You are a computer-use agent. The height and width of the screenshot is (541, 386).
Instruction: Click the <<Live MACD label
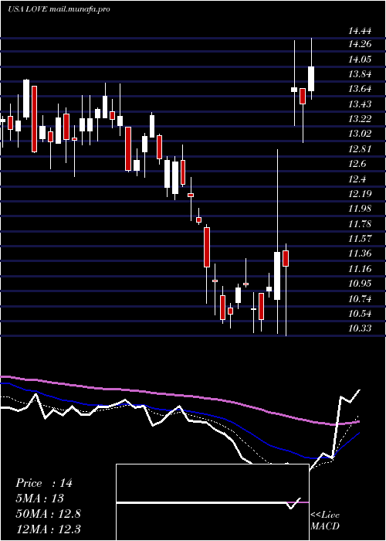coord(325,520)
